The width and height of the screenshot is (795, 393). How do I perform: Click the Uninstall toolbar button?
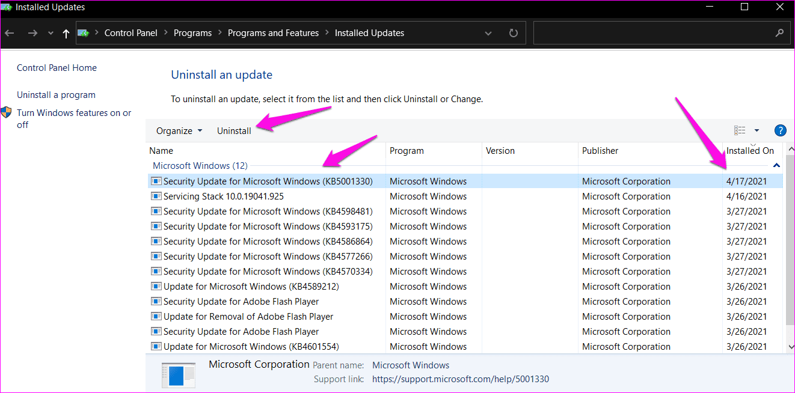(234, 130)
